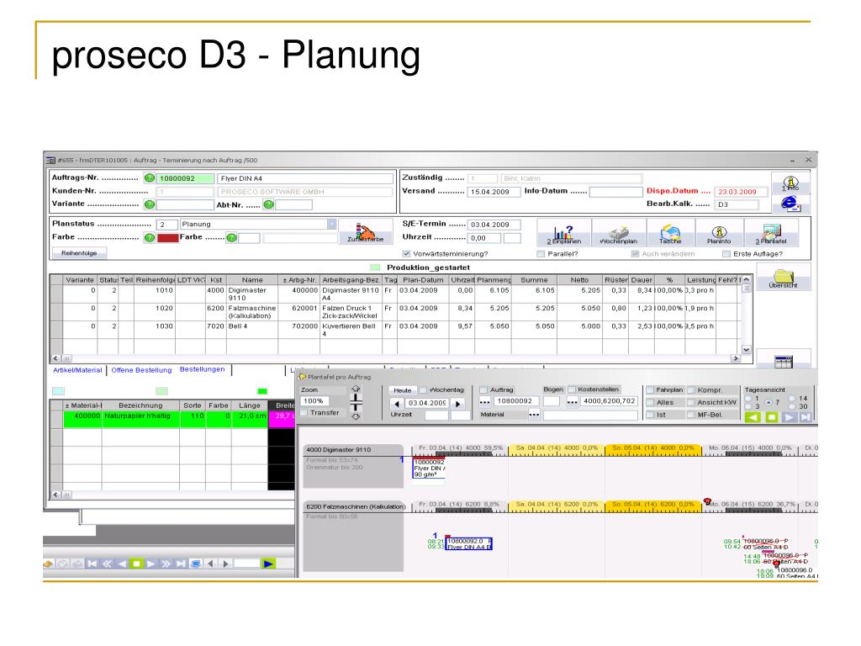Open the Planstatus dropdown showing Planung
The width and height of the screenshot is (861, 646).
[331, 224]
